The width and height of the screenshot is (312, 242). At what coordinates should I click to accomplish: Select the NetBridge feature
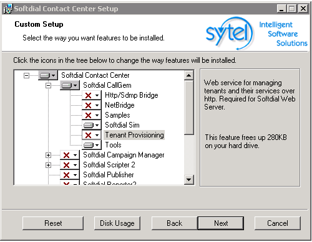[x=120, y=105]
